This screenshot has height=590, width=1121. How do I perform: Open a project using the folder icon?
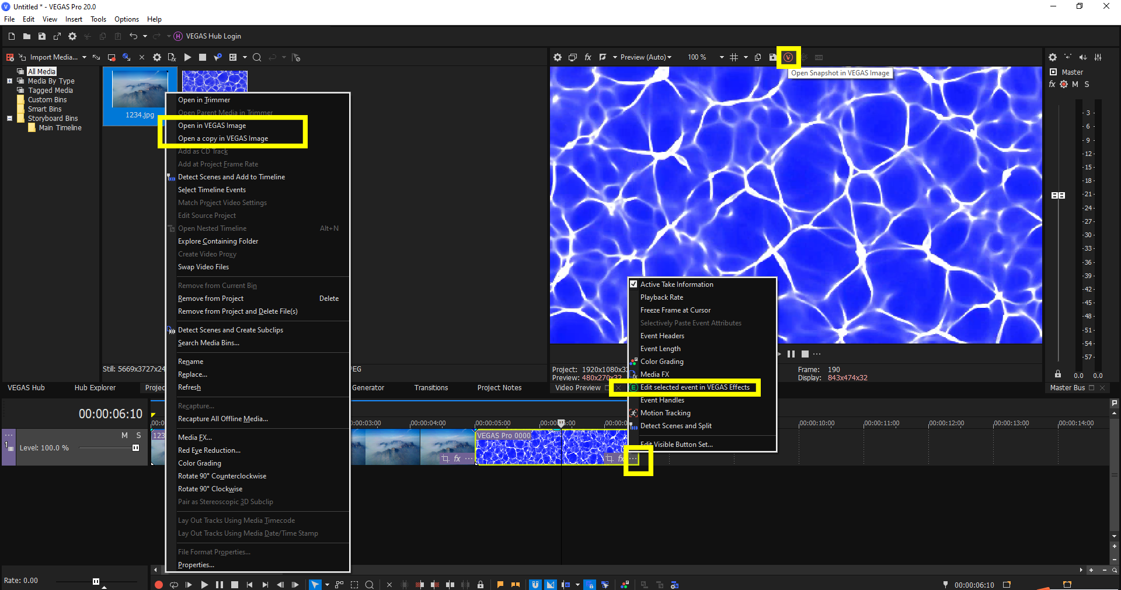26,36
